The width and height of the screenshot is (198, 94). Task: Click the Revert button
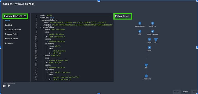[177, 92]
